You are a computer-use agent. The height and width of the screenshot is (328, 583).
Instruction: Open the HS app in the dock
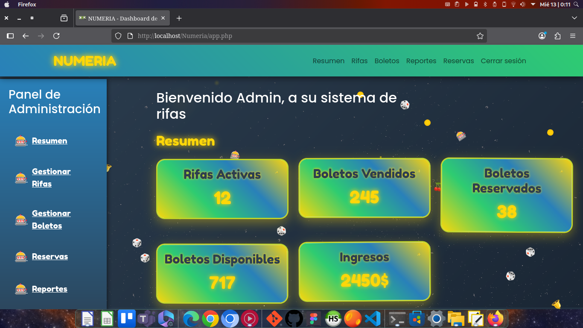[x=333, y=319]
